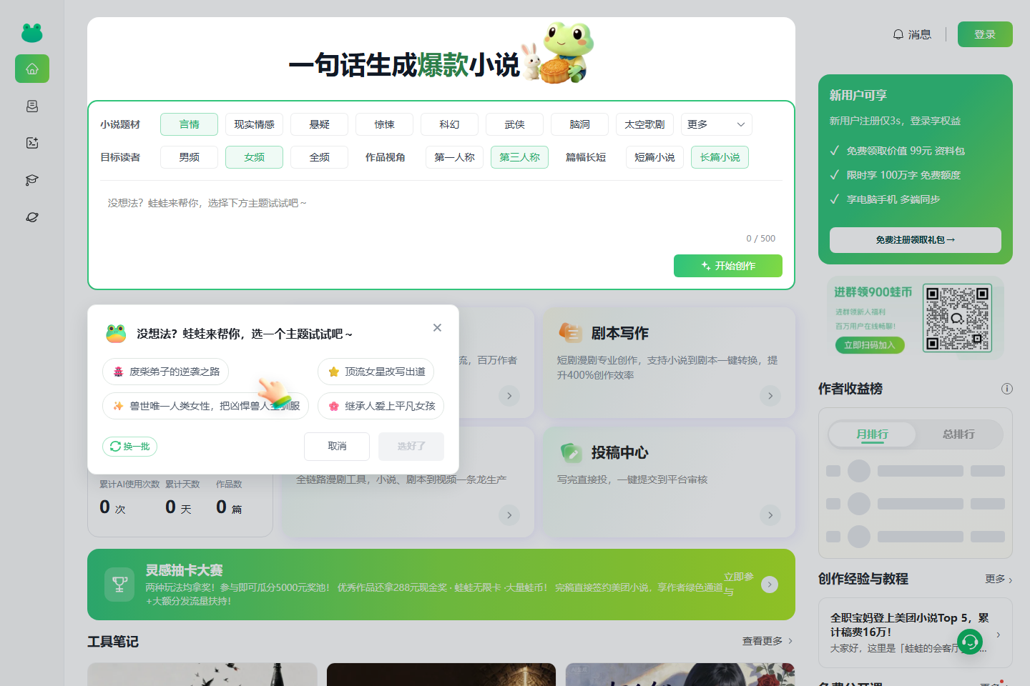
Task: Pick the 兽世唯一人类女性 theme
Action: (206, 406)
